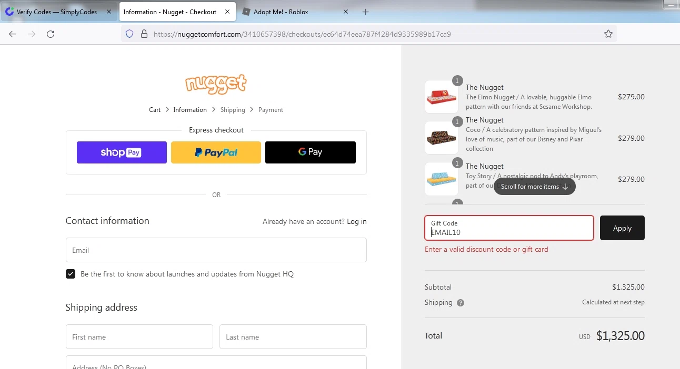Viewport: 680px width, 369px height.
Task: Open the tracking protection shield icon
Action: 129,34
